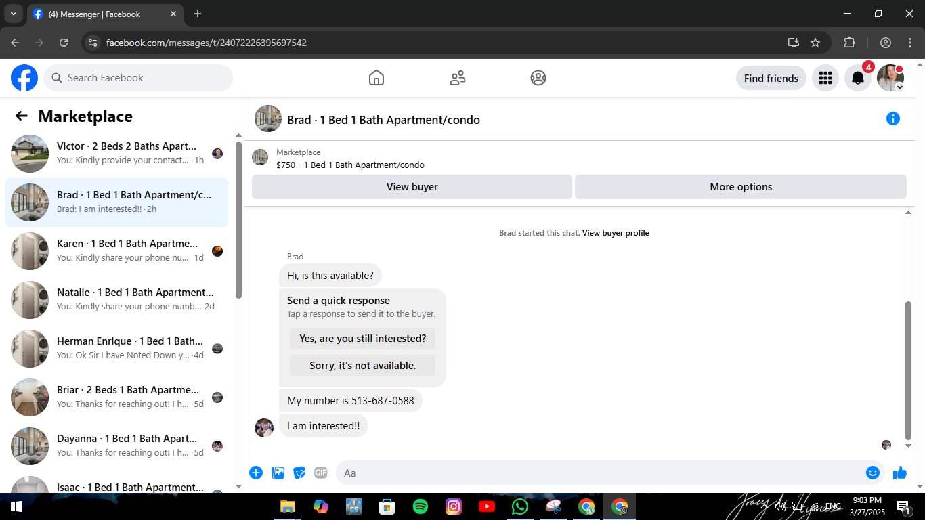Image resolution: width=925 pixels, height=520 pixels.
Task: Send a thumbs-up like
Action: click(x=900, y=473)
